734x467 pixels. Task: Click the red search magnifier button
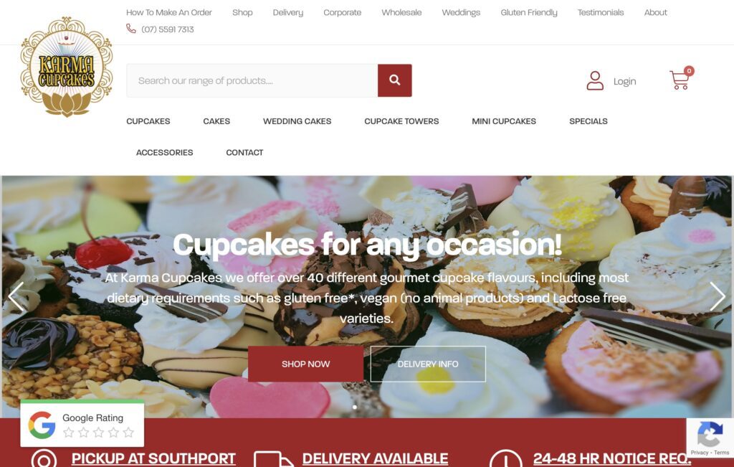point(395,80)
